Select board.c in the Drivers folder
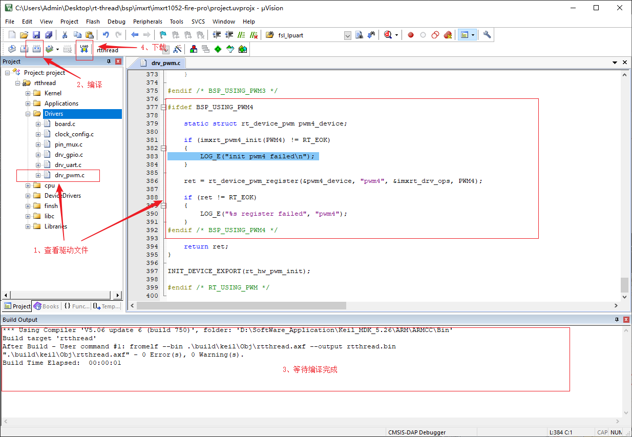The image size is (632, 437). 65,124
